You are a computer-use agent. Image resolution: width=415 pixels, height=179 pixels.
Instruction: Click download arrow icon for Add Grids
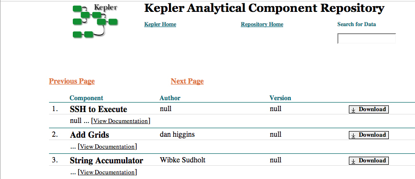[353, 135]
